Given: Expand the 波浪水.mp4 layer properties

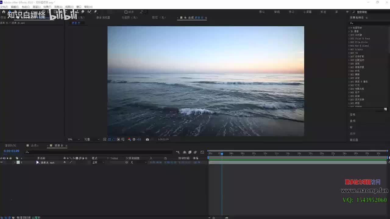Looking at the screenshot, I should click(14, 162).
